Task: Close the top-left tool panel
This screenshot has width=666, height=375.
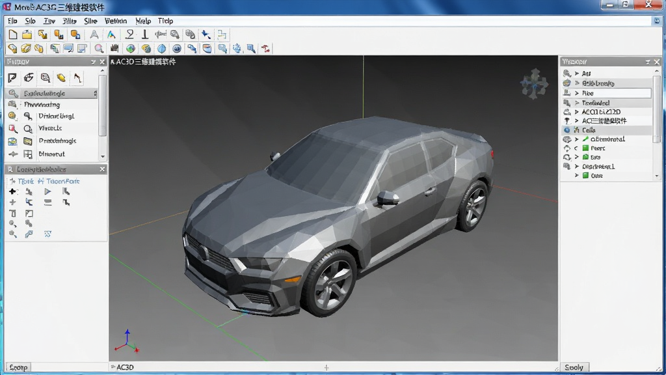Action: click(102, 62)
